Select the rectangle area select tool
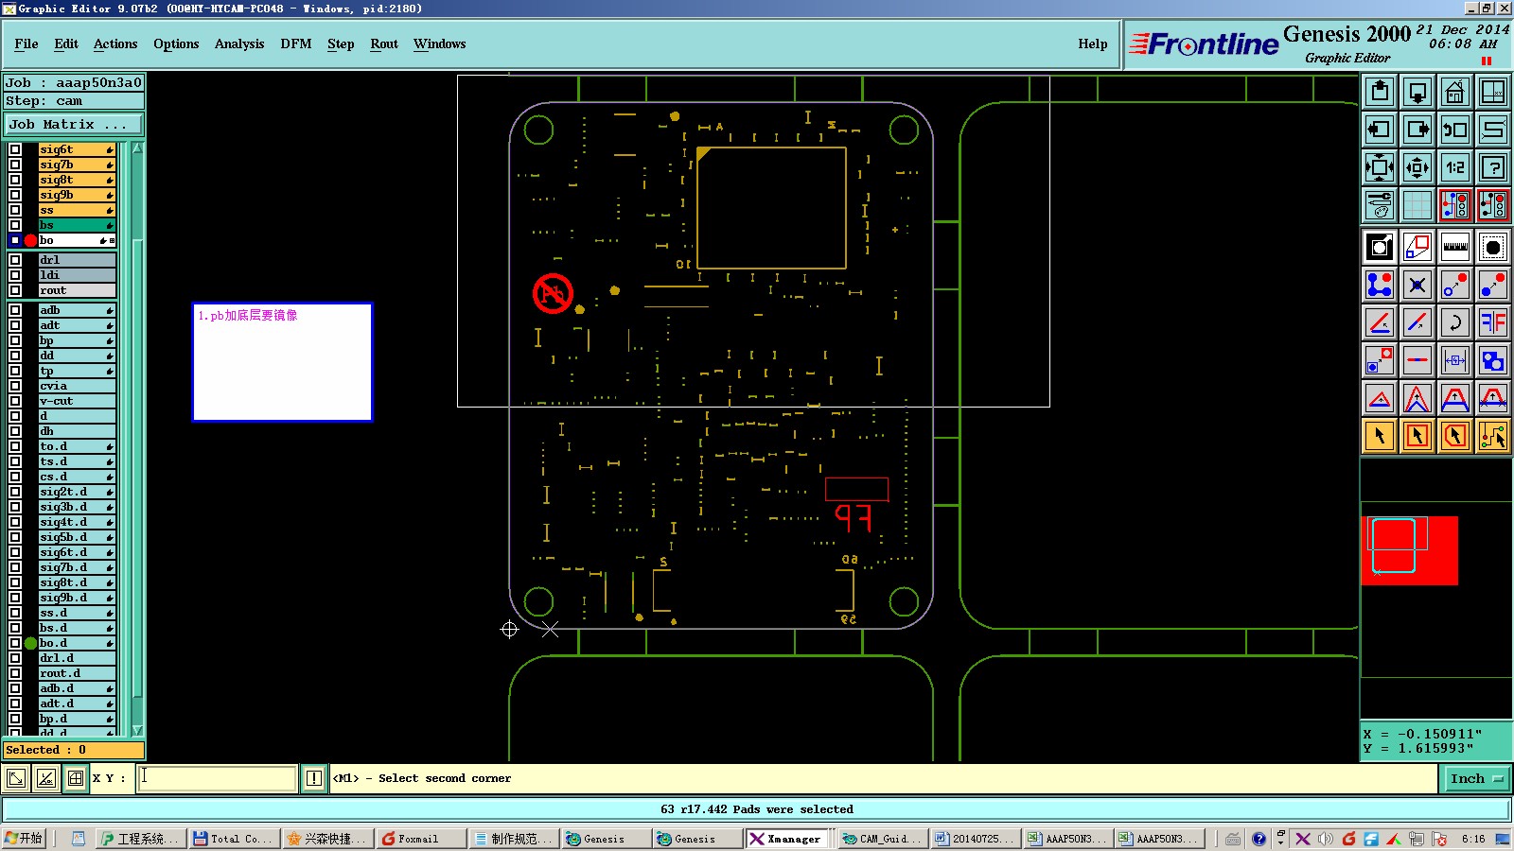Image resolution: width=1514 pixels, height=851 pixels. [1417, 436]
